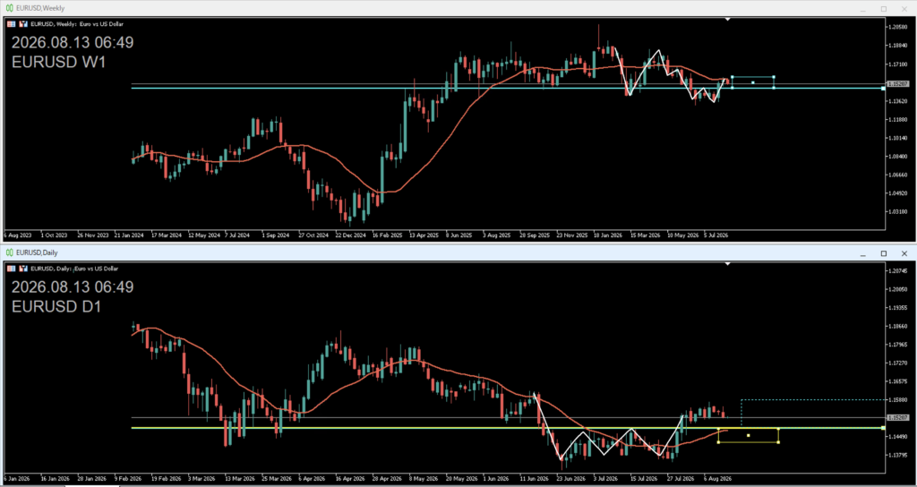The height and width of the screenshot is (487, 917).
Task: Click the 1.17270 price scale label
Action: pos(897,363)
